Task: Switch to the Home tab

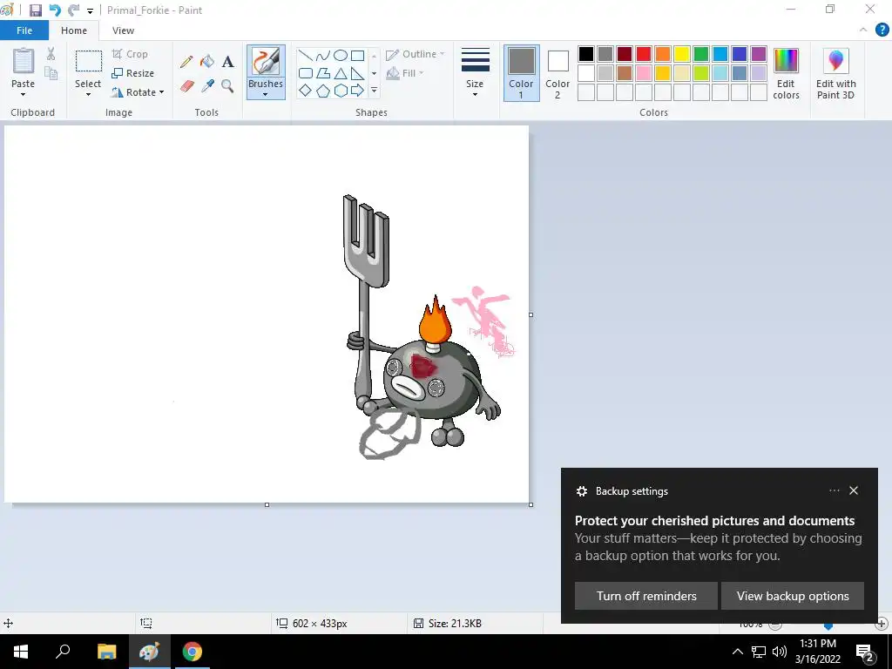Action: 74,30
